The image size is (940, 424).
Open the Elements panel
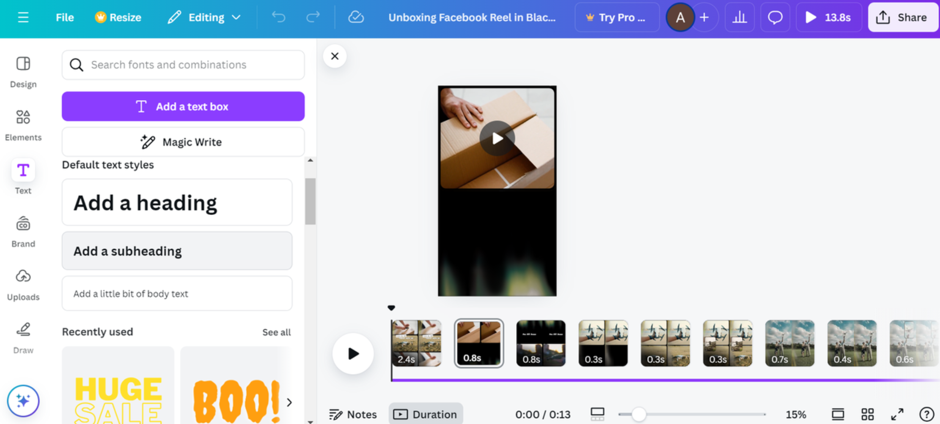(23, 122)
